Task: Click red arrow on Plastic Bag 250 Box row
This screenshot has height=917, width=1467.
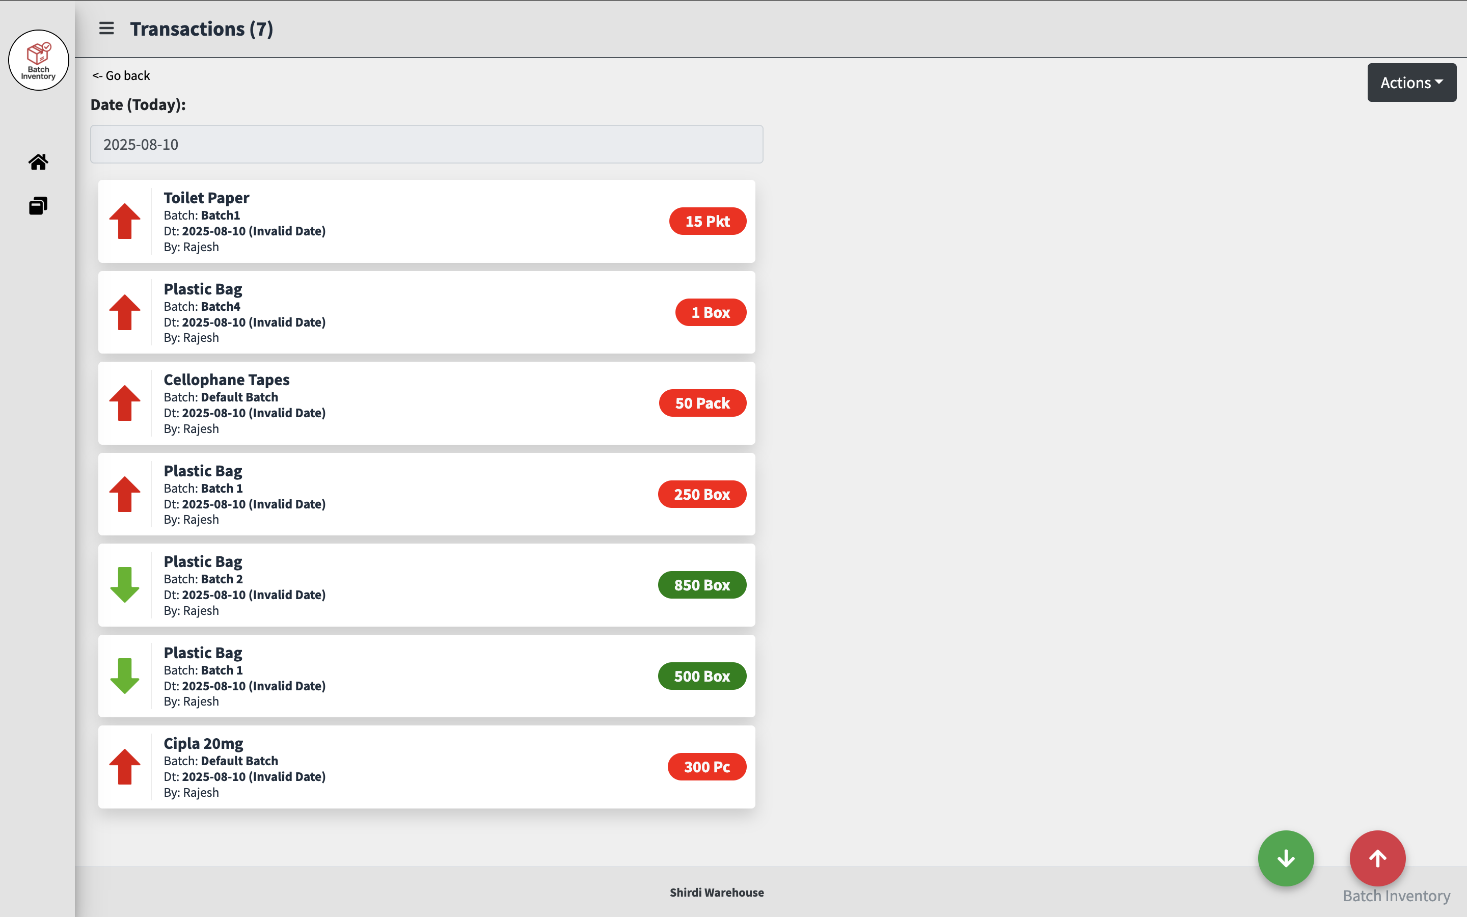Action: coord(125,494)
